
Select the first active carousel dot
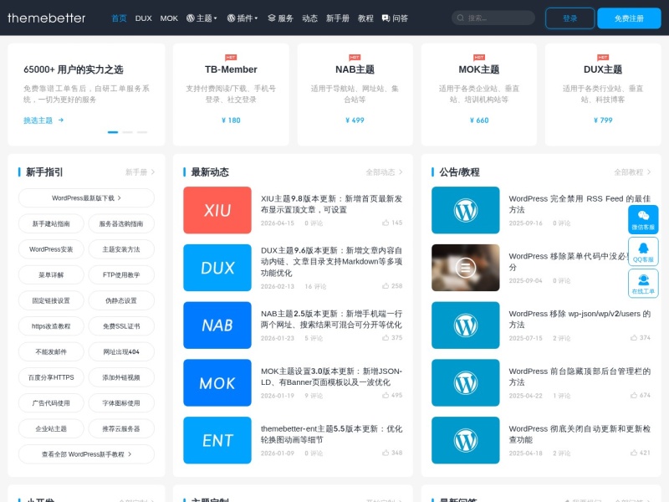coord(113,132)
